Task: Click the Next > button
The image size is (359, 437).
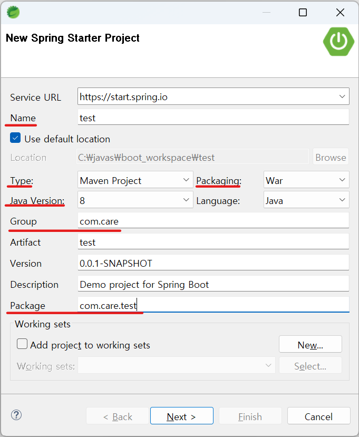Action: point(182,416)
